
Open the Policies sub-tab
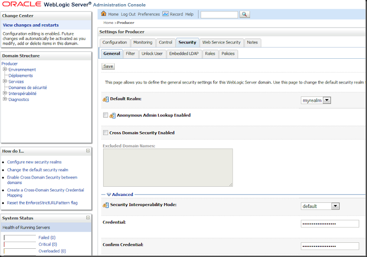(228, 54)
